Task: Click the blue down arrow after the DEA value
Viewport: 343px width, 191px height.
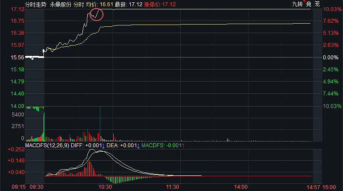Action: pos(138,145)
